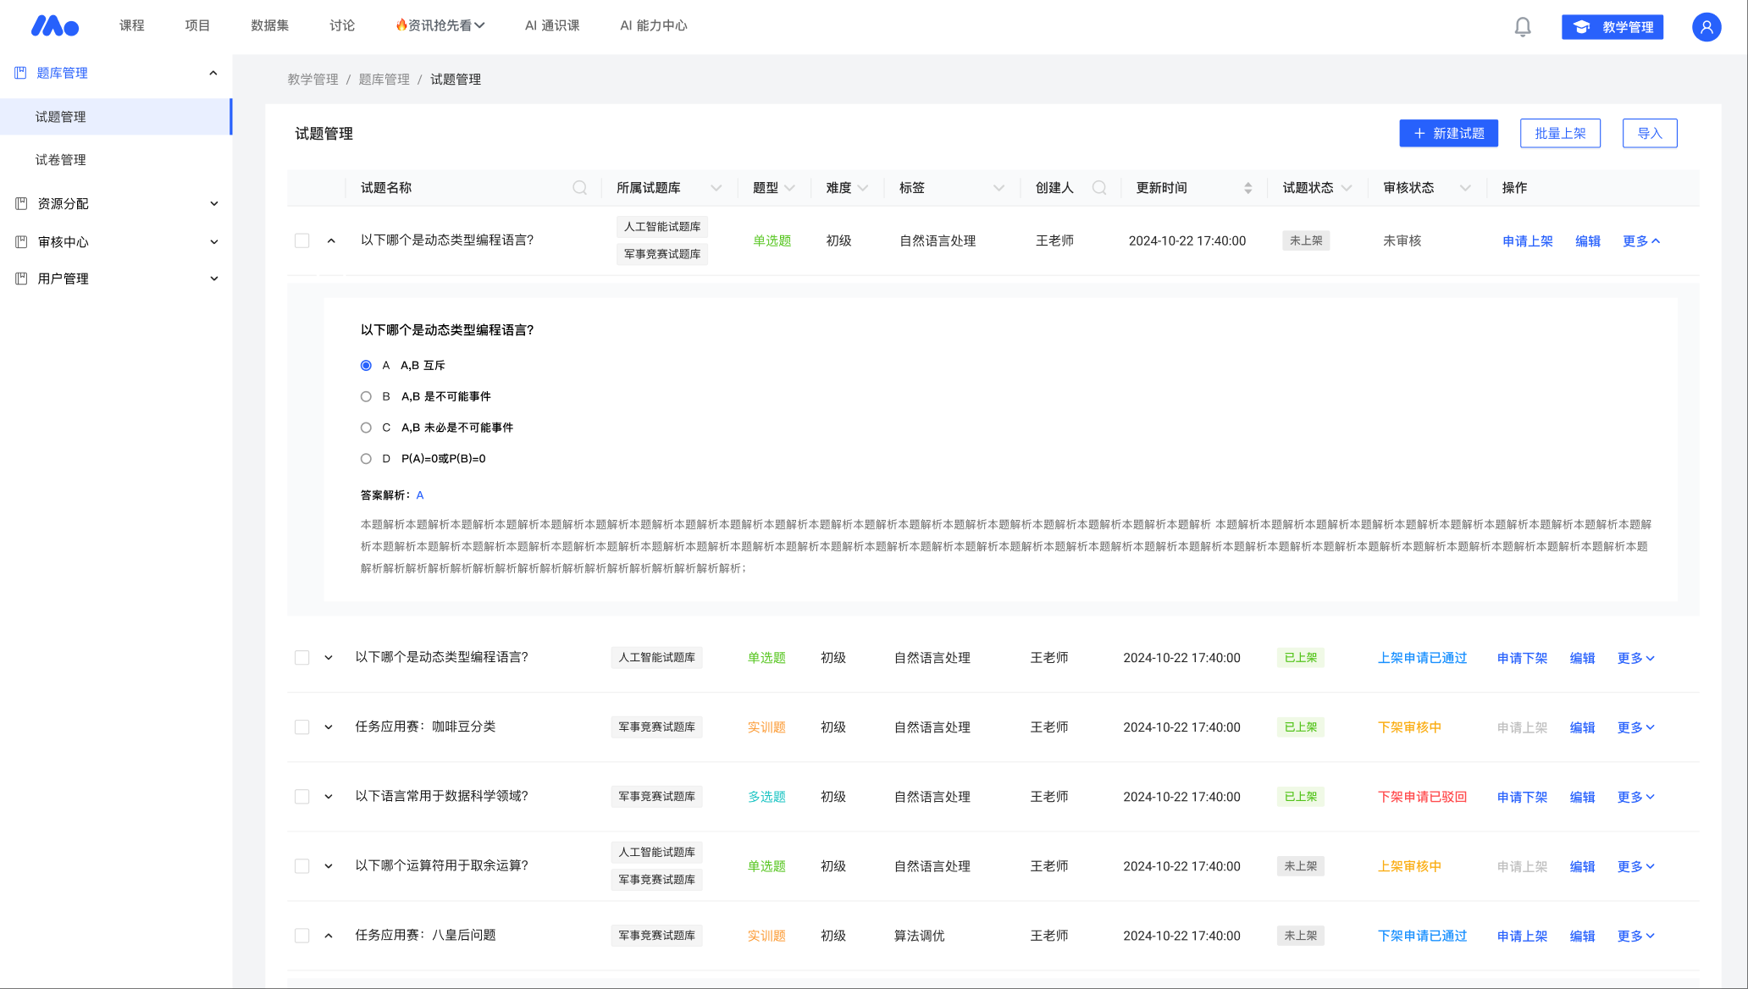Click 题库管理 in the breadcrumb
This screenshot has width=1748, height=989.
(x=384, y=80)
